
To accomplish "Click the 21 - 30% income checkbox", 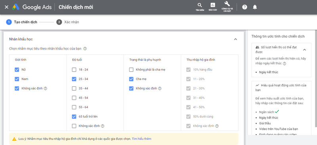I will click(x=189, y=88).
